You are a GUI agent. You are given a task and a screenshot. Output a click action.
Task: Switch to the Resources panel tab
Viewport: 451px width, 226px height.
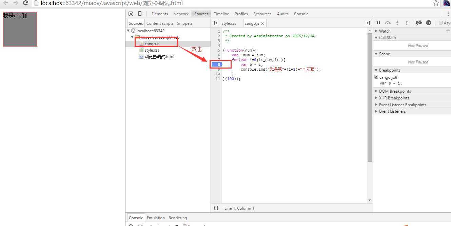tap(262, 14)
